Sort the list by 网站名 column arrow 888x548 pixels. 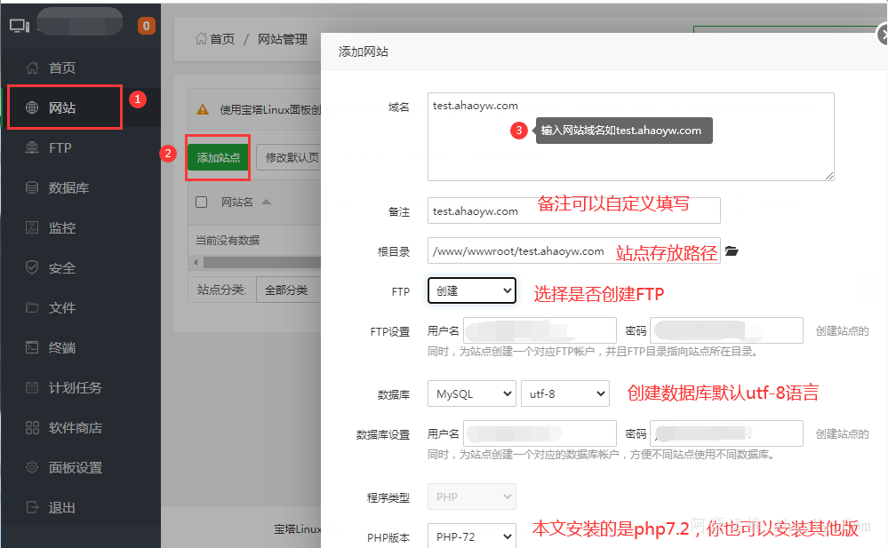(x=266, y=203)
